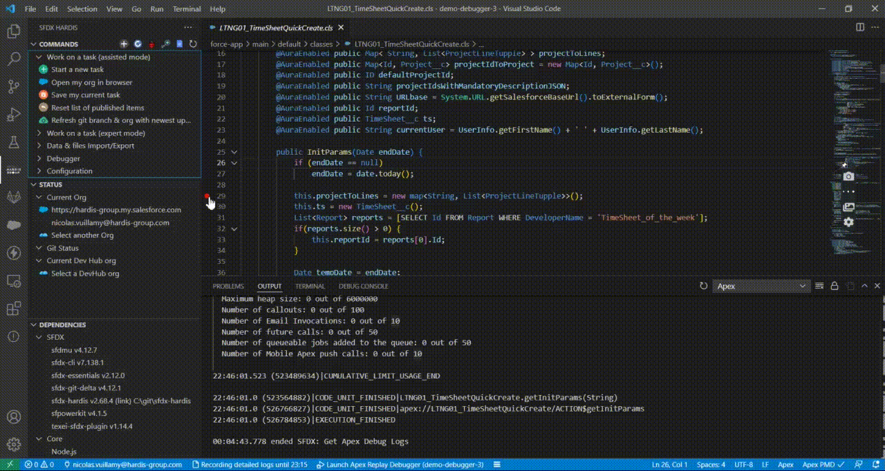Screen dimensions: 885x471
Task: Open the Terminal menu
Action: coord(187,9)
